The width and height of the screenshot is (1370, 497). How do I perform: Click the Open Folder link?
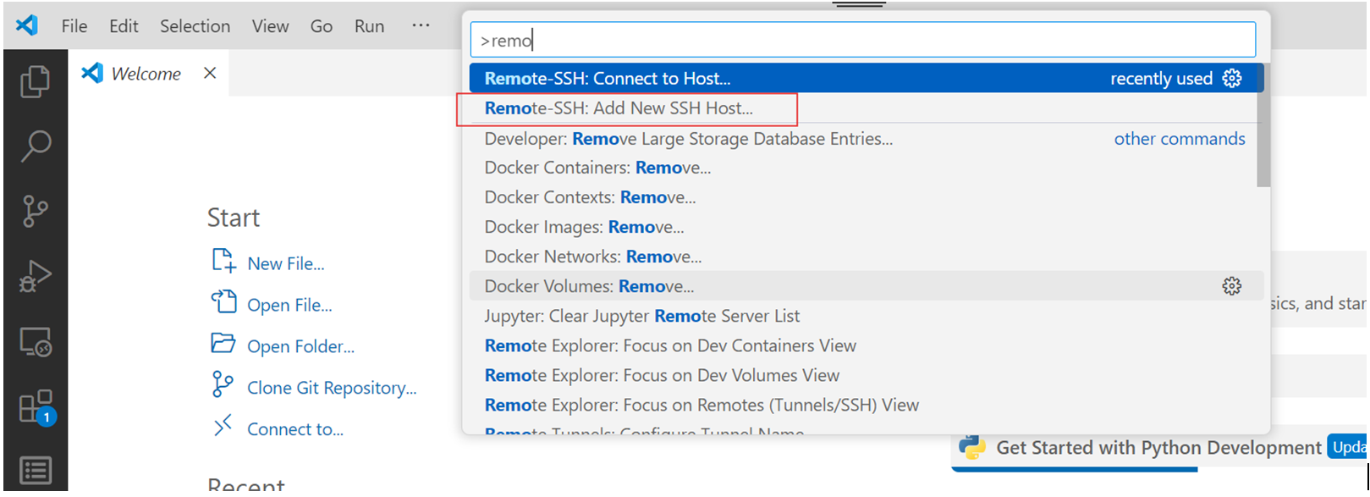pyautogui.click(x=300, y=346)
